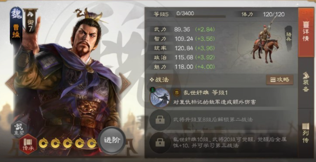
Task: Open the 重塑 reshape hexagon icon
Action: click(19, 127)
